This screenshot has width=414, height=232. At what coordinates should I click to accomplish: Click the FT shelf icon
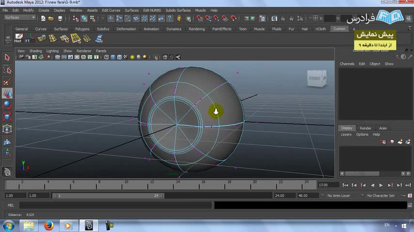29,38
